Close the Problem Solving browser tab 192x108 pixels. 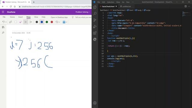pos(29,2)
